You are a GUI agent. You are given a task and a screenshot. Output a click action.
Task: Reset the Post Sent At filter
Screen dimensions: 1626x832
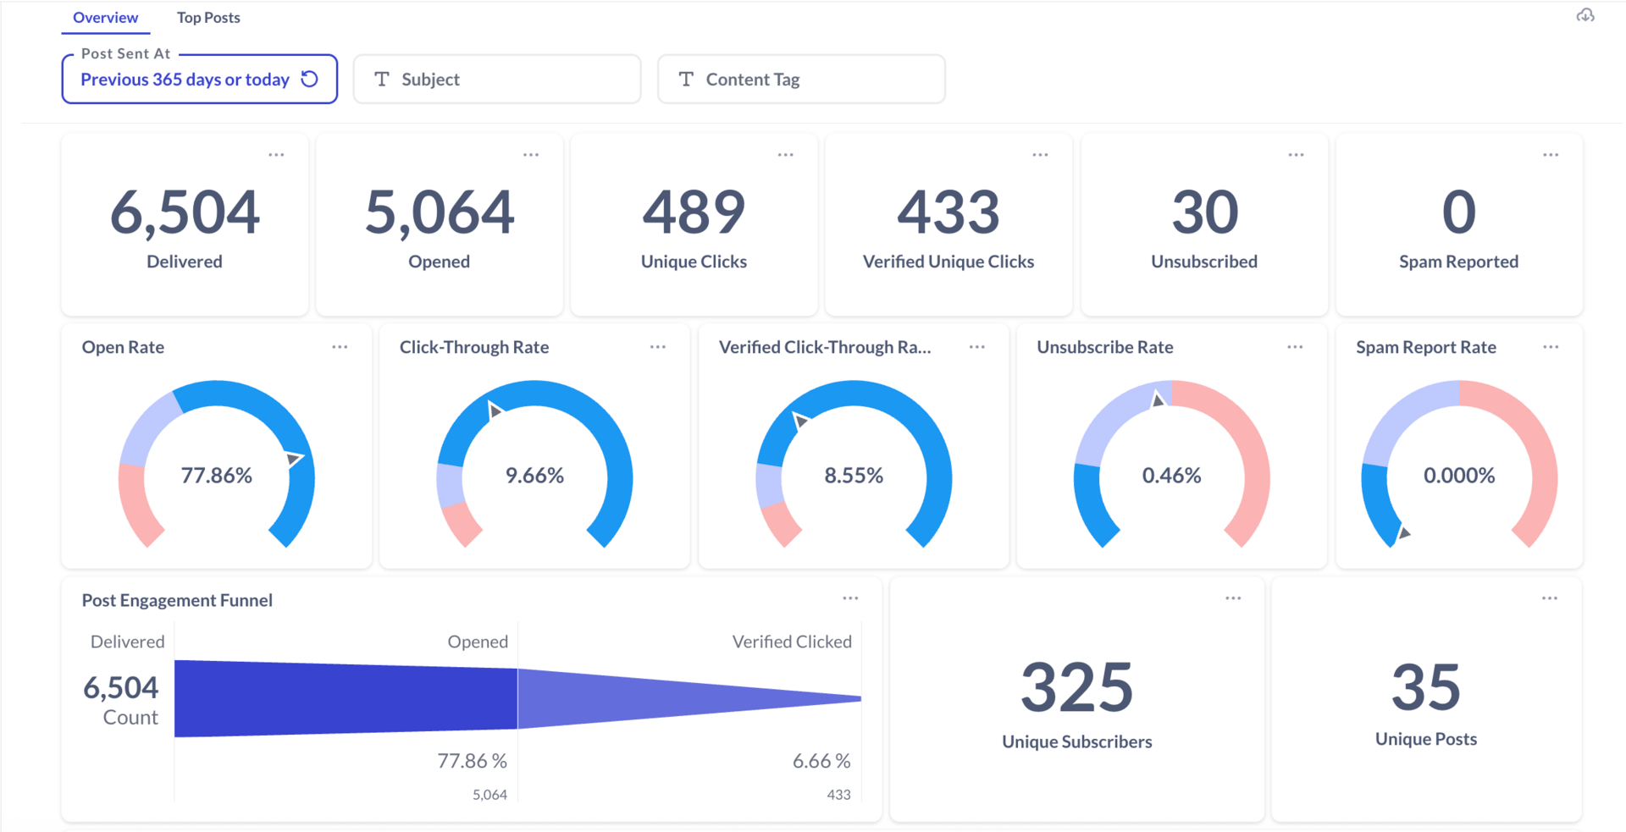point(310,79)
